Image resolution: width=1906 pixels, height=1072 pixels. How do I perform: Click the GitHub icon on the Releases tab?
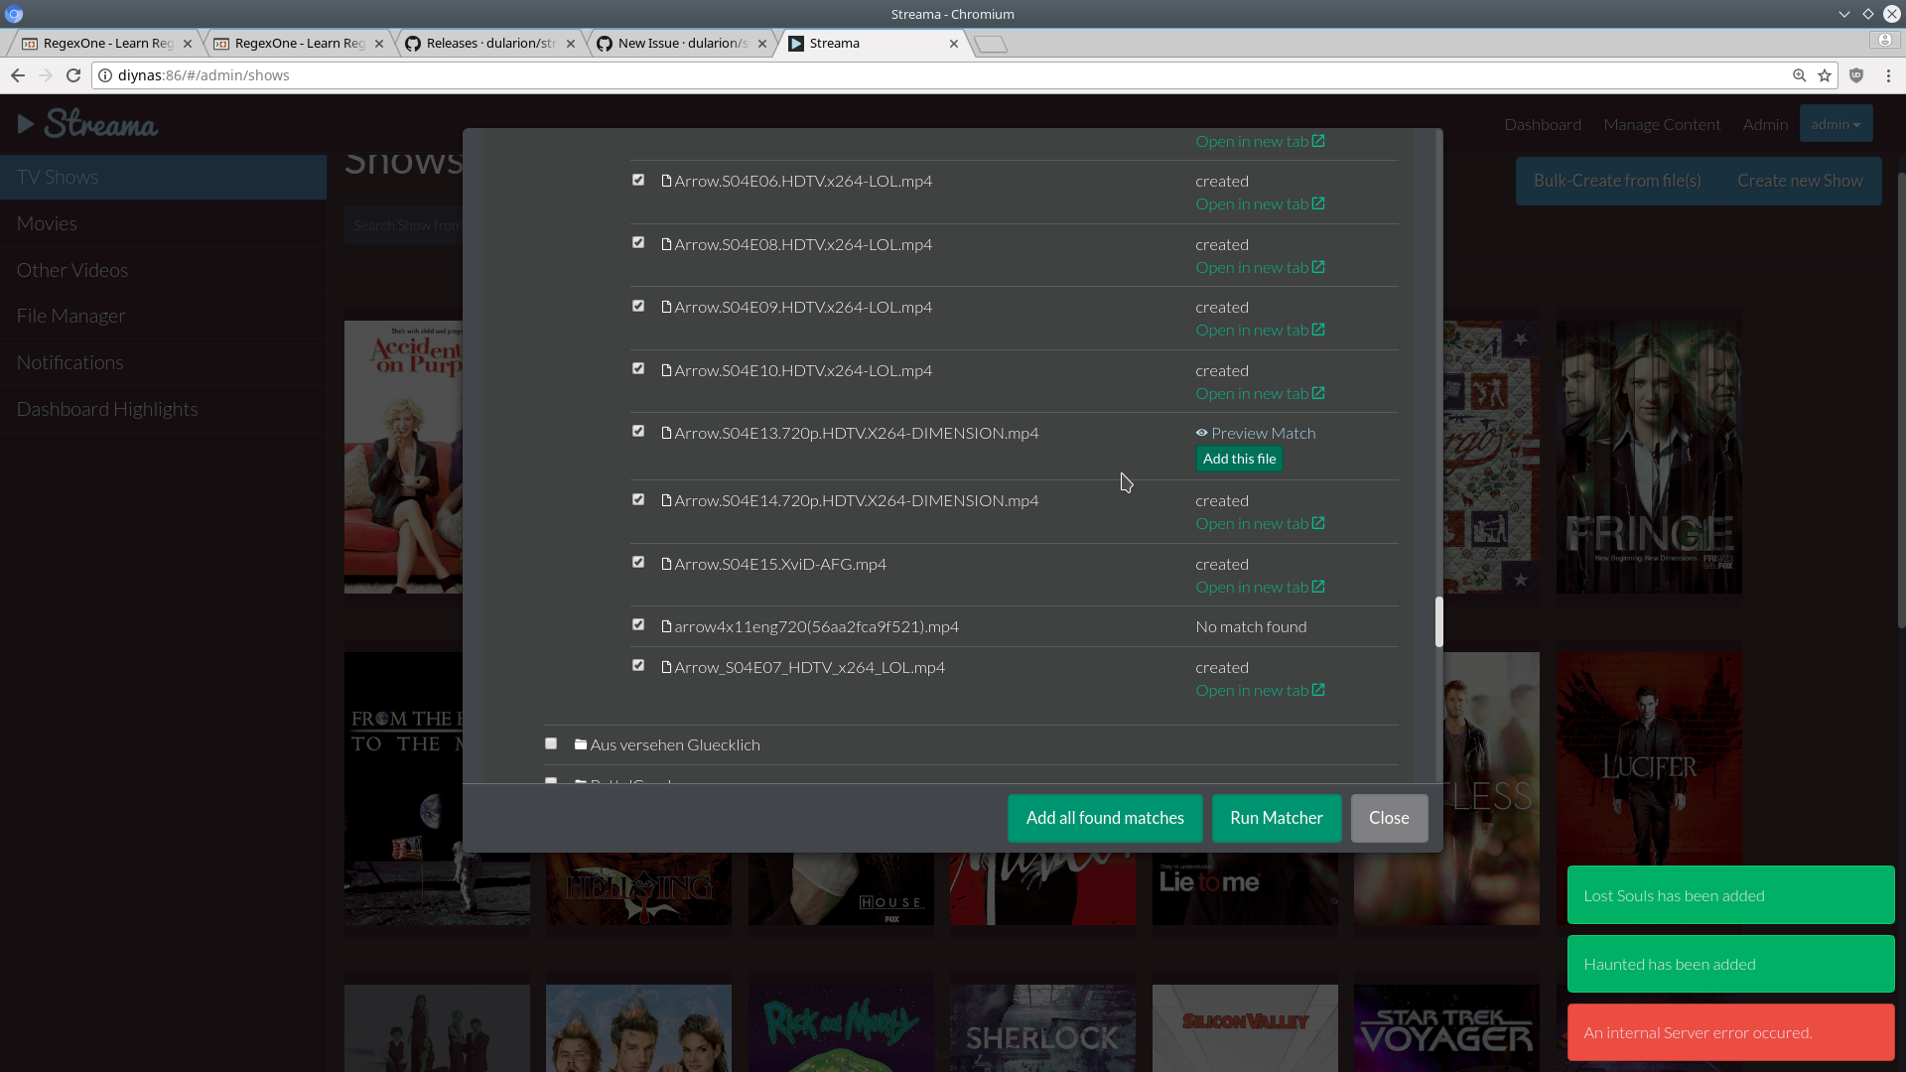pos(412,43)
